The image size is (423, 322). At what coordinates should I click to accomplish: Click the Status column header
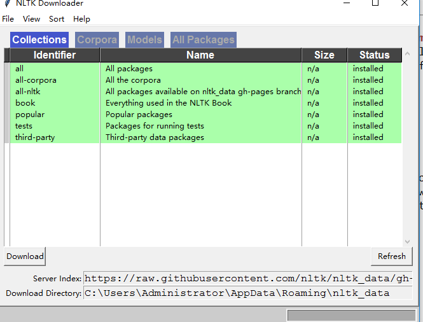375,55
